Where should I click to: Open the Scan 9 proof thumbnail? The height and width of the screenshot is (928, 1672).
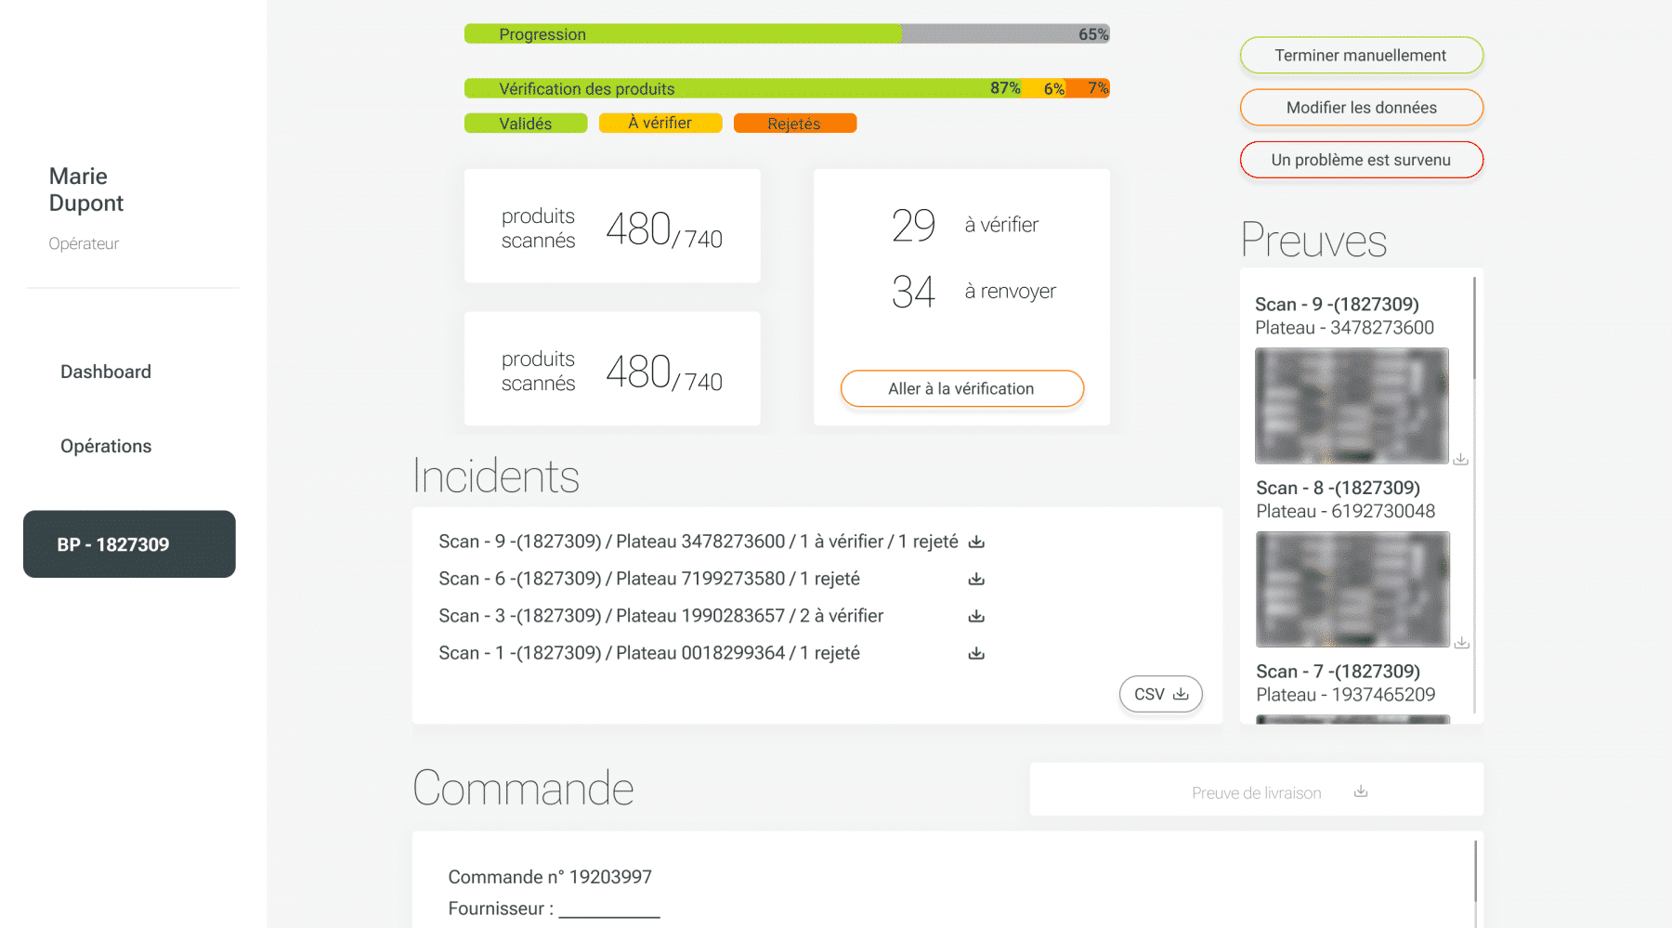click(1352, 406)
